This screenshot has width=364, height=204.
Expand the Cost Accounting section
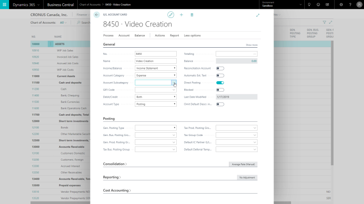pos(117,190)
